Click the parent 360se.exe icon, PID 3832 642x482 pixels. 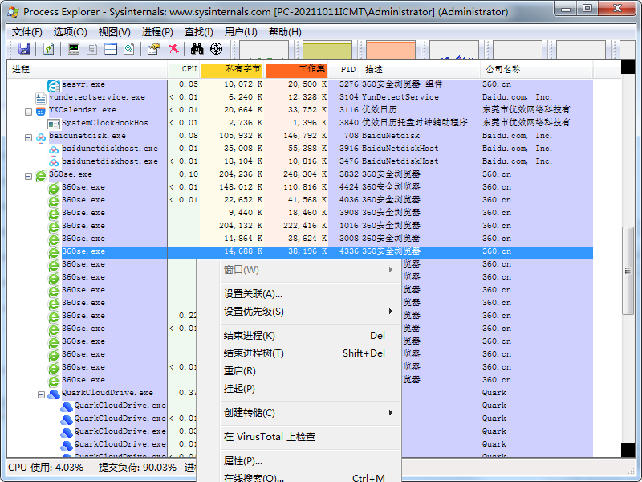point(41,175)
